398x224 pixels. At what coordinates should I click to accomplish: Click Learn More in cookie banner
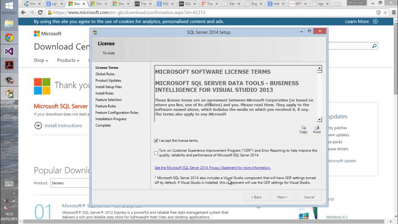tap(357, 21)
